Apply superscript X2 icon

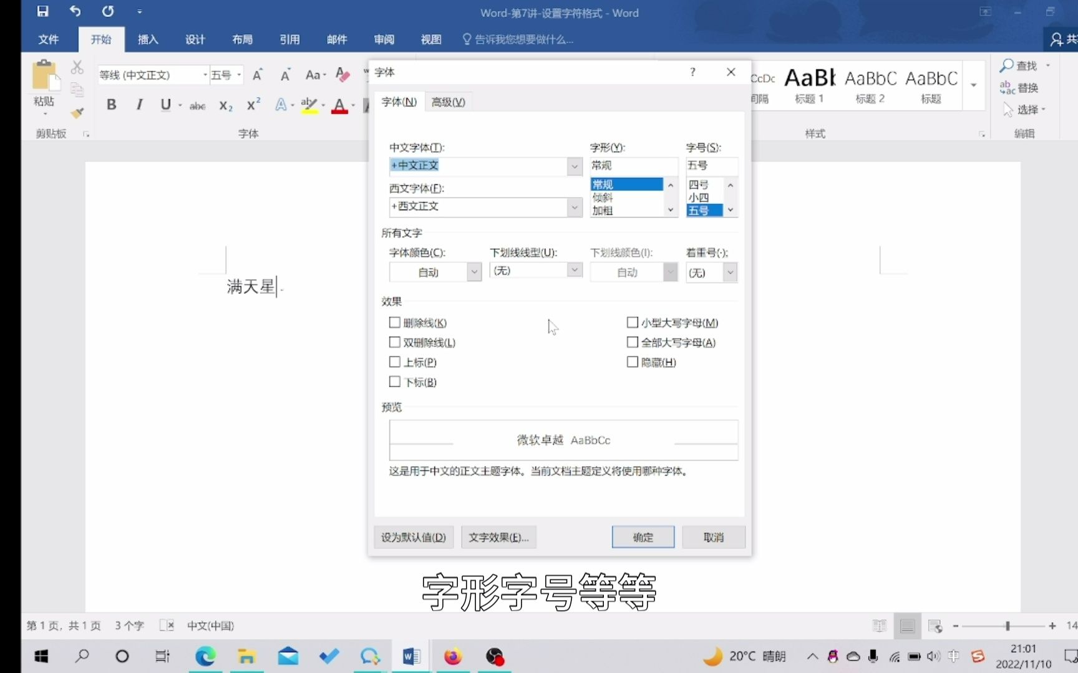point(253,105)
